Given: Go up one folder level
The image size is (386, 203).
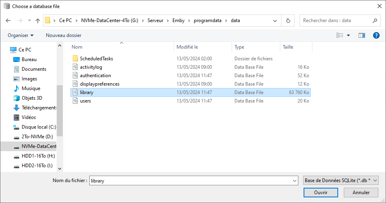Looking at the screenshot, I should pos(38,21).
